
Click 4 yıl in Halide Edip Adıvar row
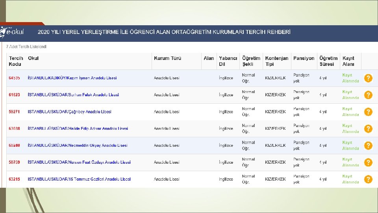(323, 129)
